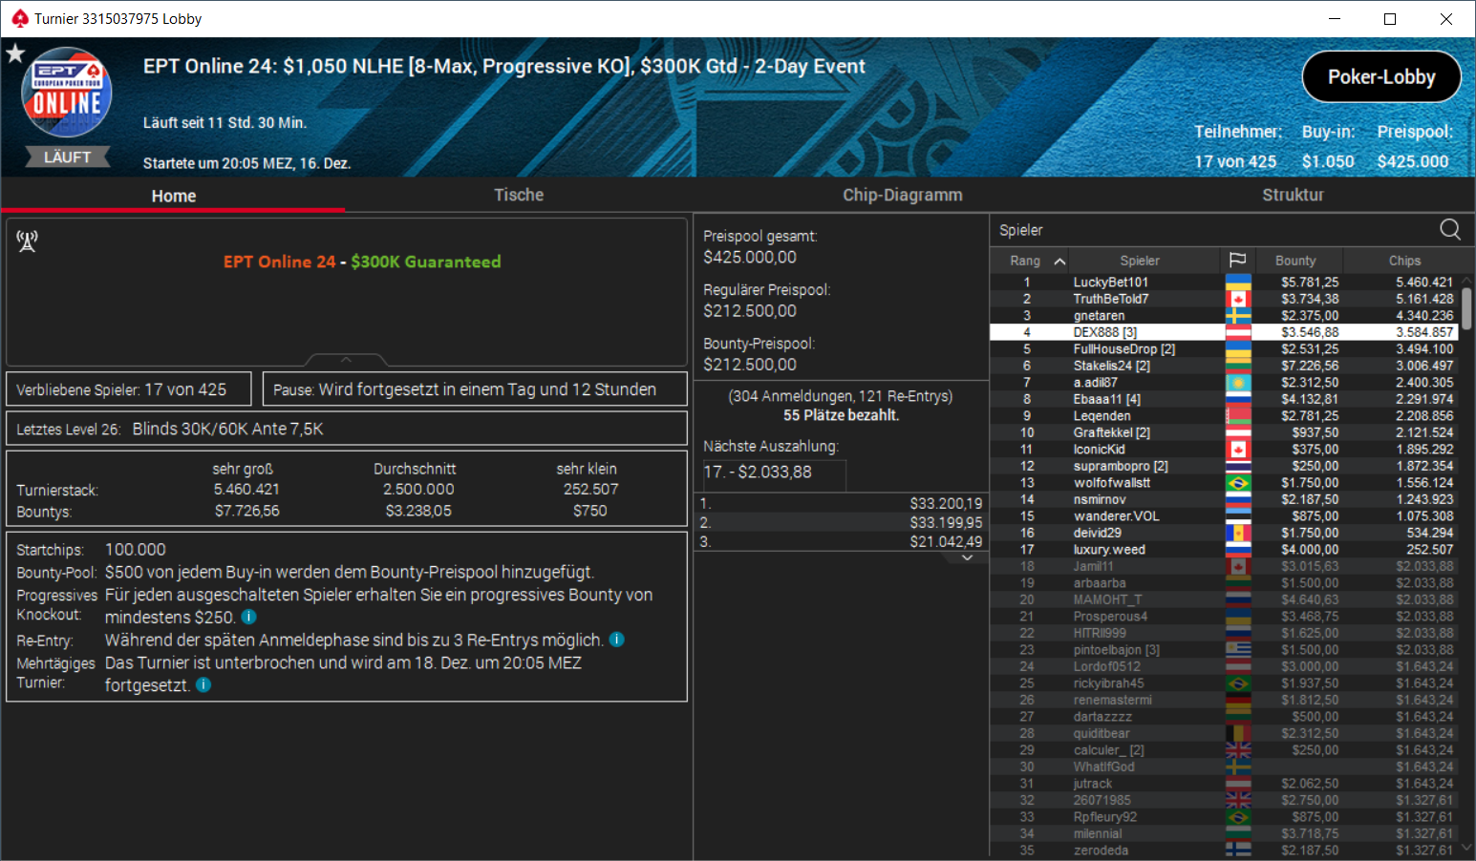Select player Stakelis24 [2]
Image resolution: width=1476 pixels, height=861 pixels.
[x=1225, y=366]
